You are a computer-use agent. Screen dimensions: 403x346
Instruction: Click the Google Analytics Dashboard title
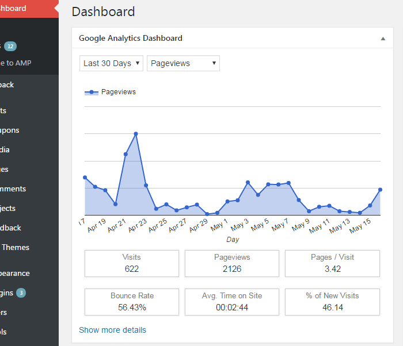pyautogui.click(x=131, y=38)
